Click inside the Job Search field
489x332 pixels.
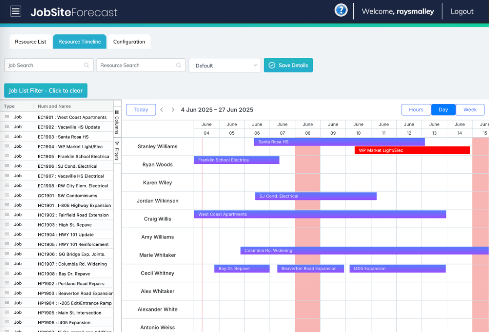(44, 64)
